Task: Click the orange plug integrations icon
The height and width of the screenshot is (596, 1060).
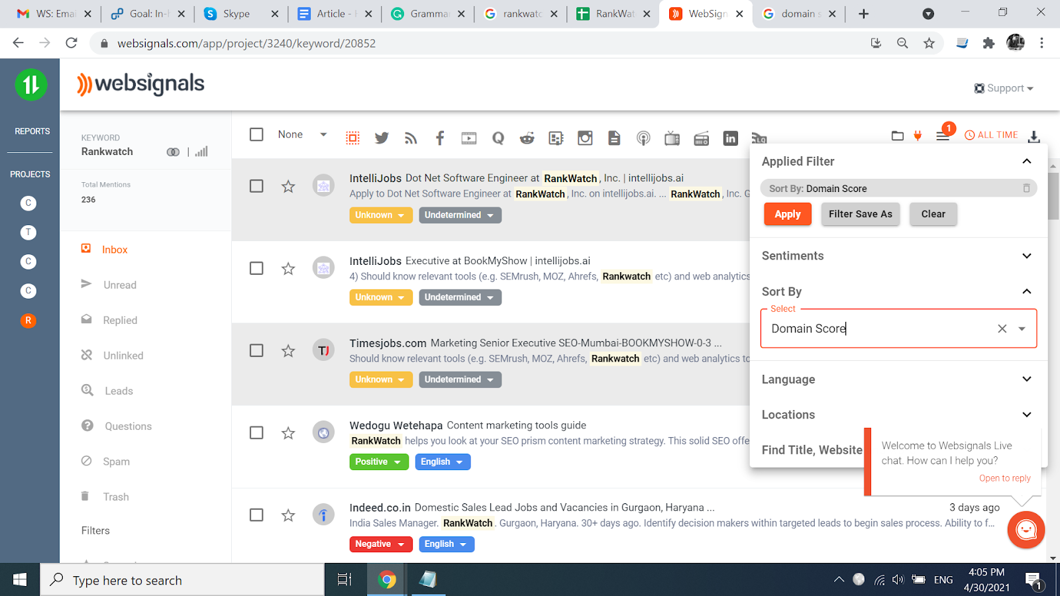Action: pos(918,135)
